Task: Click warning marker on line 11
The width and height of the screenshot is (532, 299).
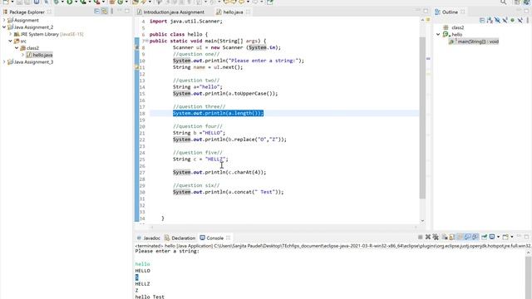Action: click(136, 67)
